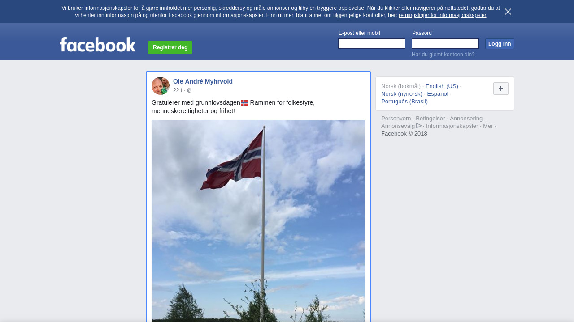Image resolution: width=574 pixels, height=322 pixels.
Task: Open Ole André Myhrvold profile name link
Action: 203,81
